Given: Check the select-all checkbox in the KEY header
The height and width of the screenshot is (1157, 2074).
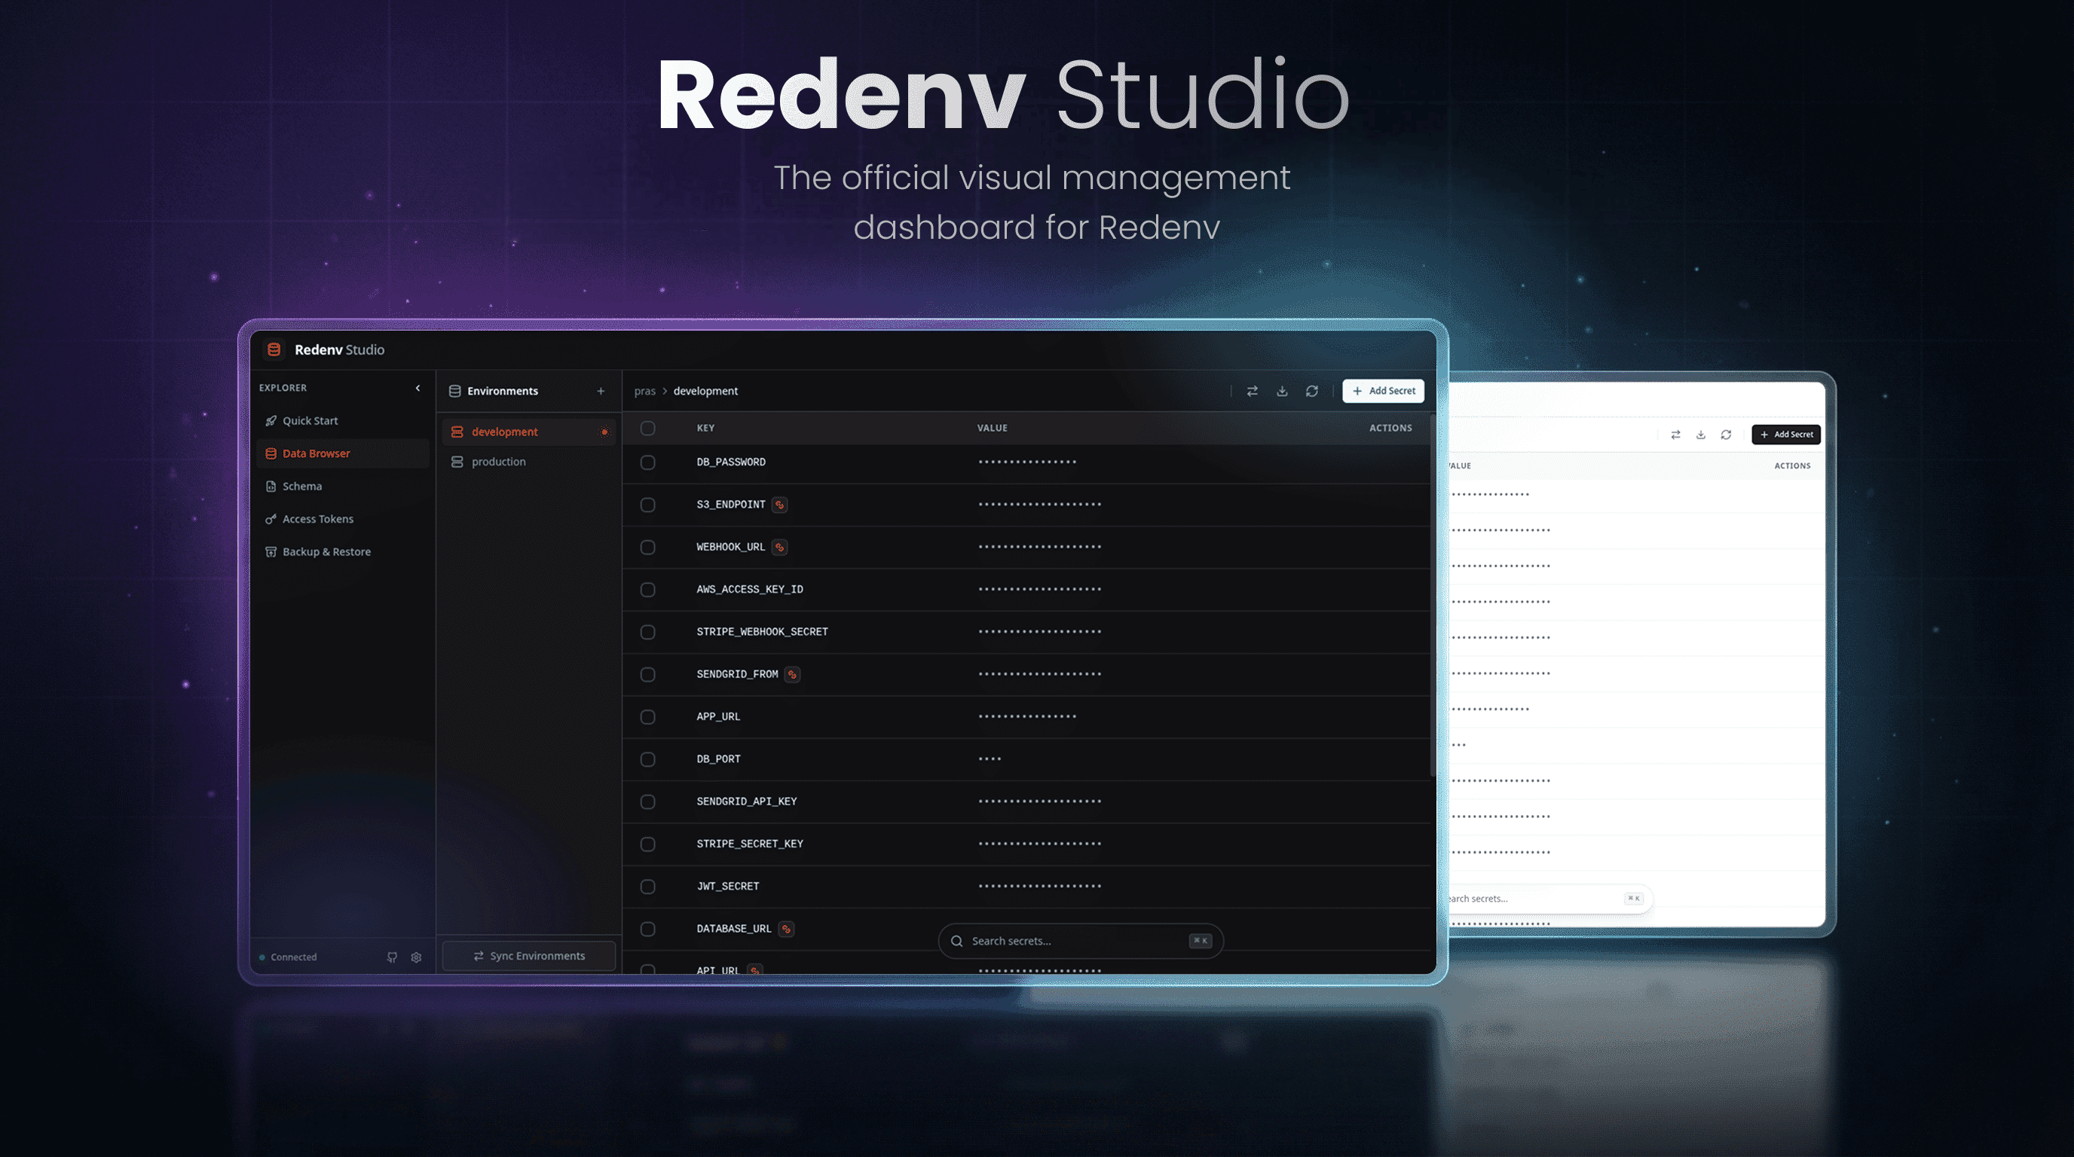Looking at the screenshot, I should tap(647, 428).
